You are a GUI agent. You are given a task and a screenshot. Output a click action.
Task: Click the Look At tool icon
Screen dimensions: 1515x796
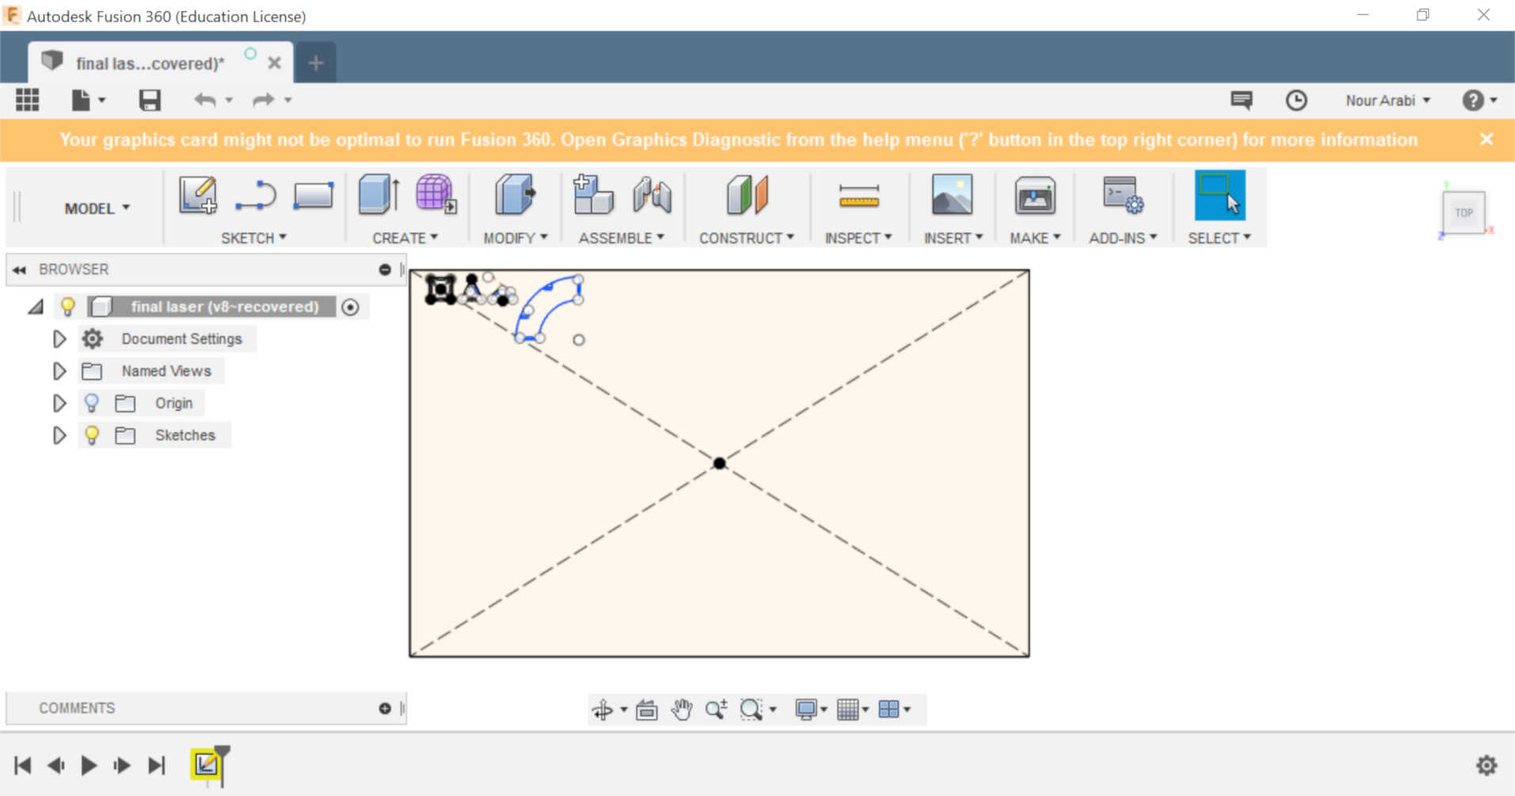[x=647, y=710]
